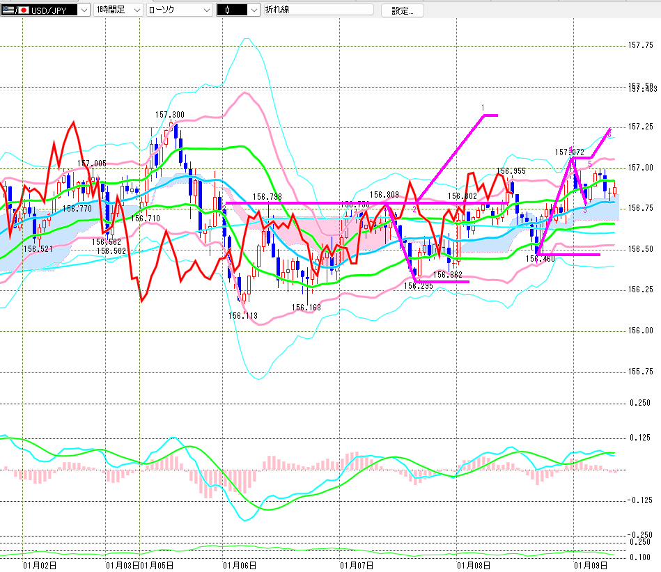
Task: Open the USD/JPY currency pair dropdown arrow
Action: click(x=84, y=10)
